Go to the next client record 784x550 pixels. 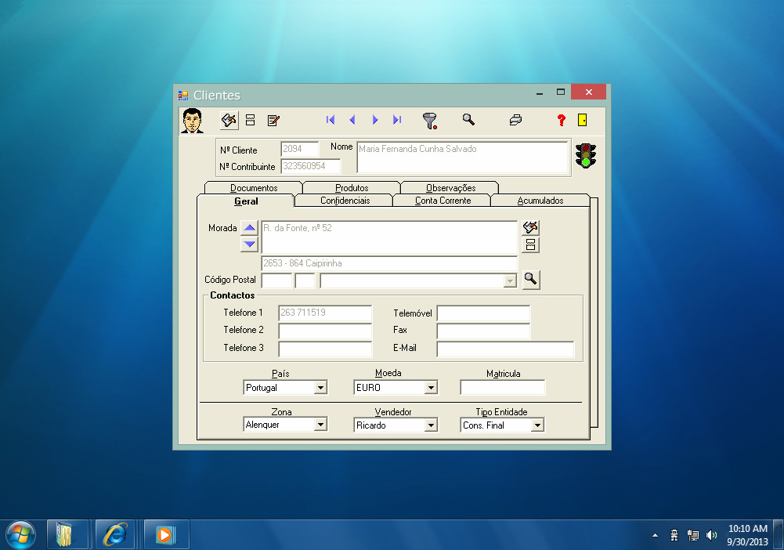[375, 120]
